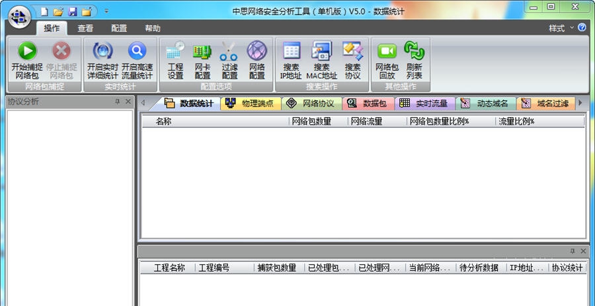Click the Open folder quick-access icon
The width and height of the screenshot is (595, 306).
point(58,12)
